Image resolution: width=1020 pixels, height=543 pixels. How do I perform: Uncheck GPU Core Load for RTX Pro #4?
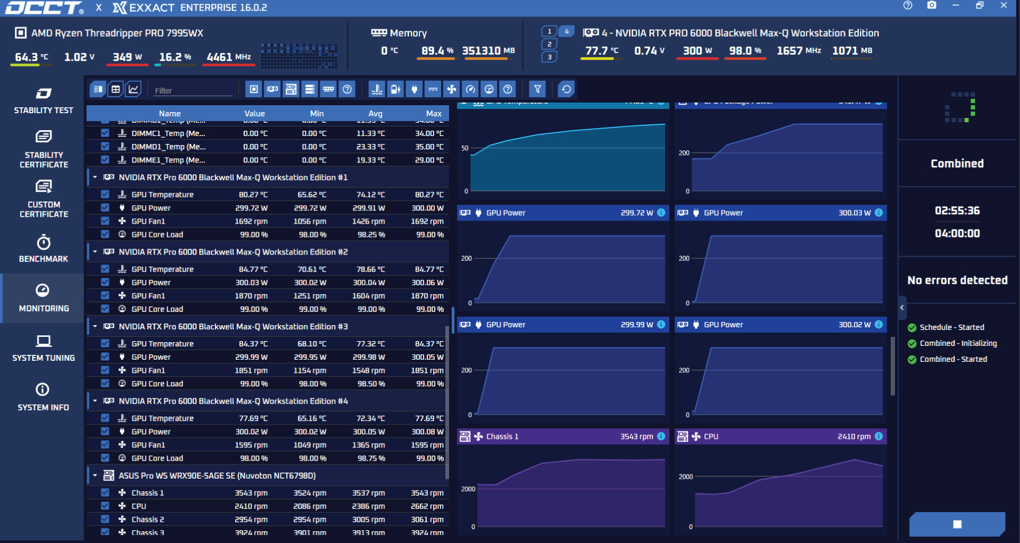point(105,458)
